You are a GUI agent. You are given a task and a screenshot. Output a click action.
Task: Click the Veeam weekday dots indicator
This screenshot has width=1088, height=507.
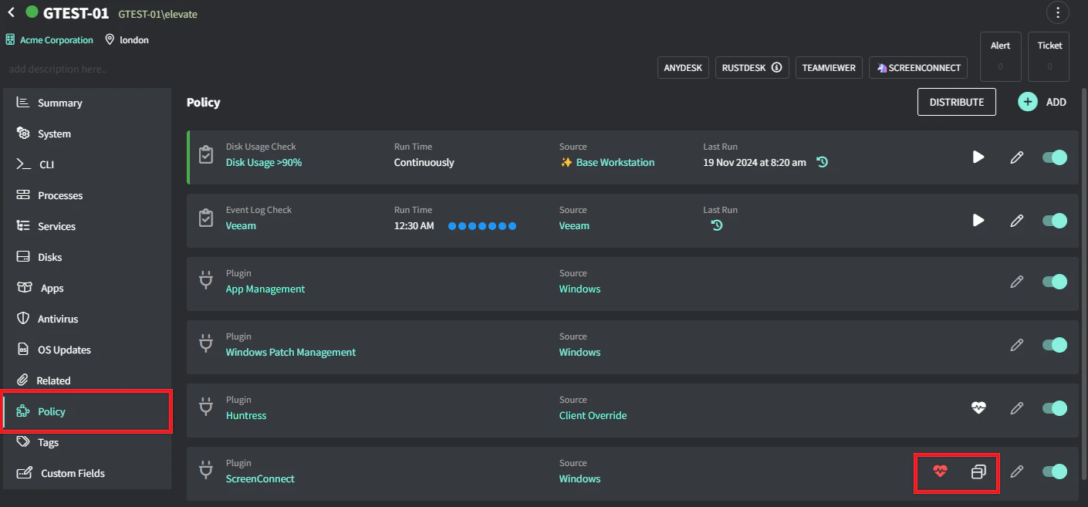482,226
